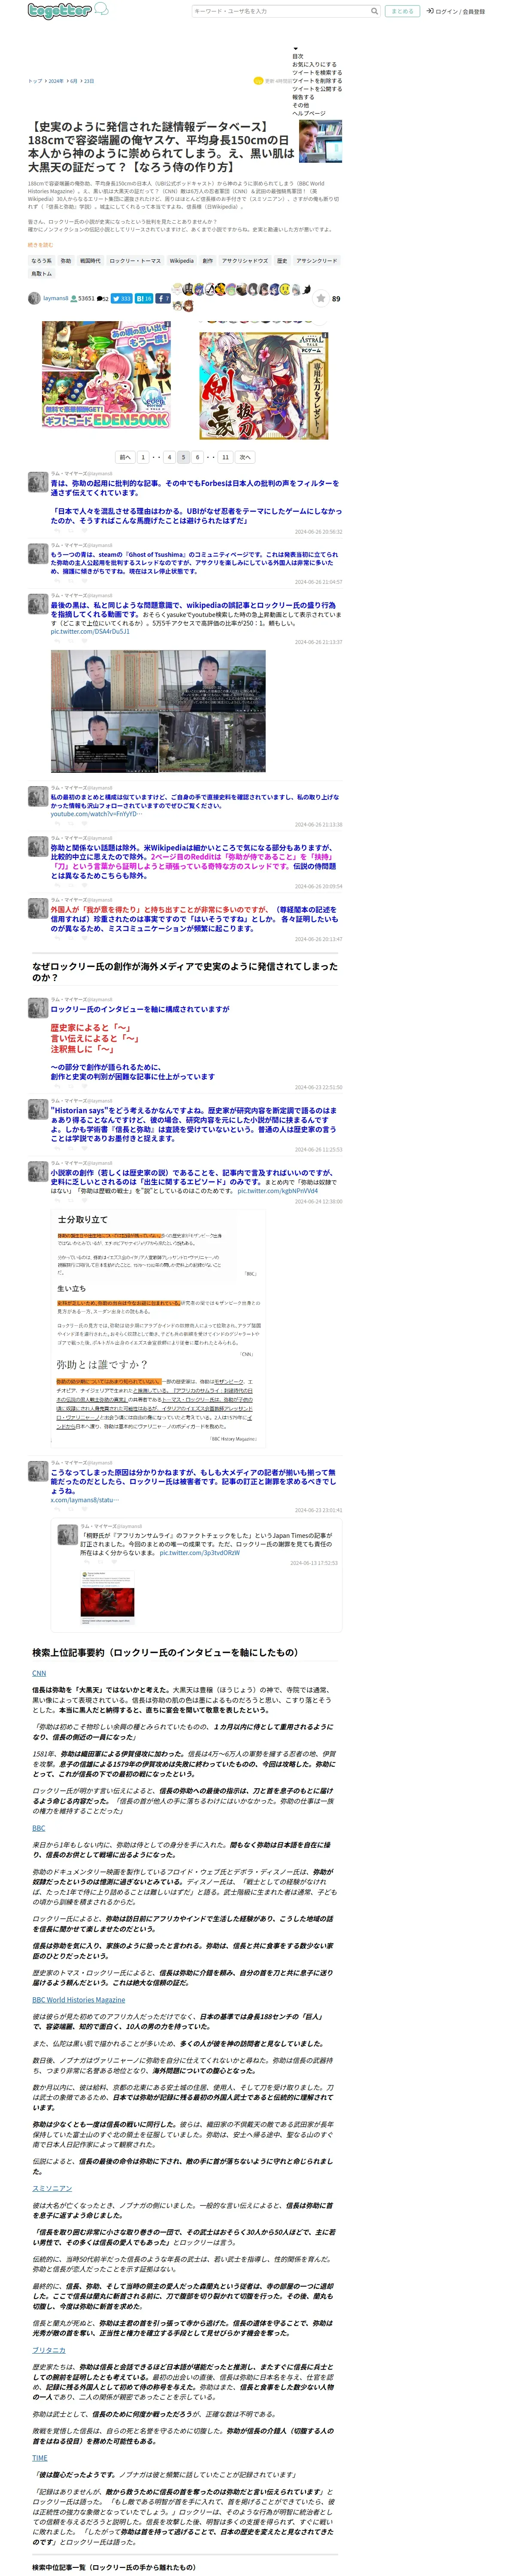Open laymans8 author avatar
This screenshot has height=2576, width=515.
pos(34,298)
